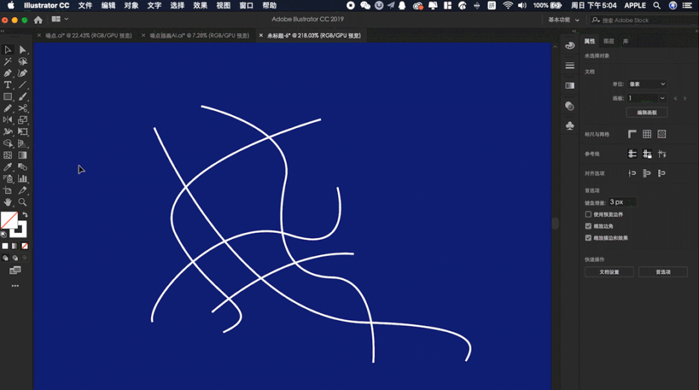
Task: Select the Hand tool
Action: tap(8, 202)
